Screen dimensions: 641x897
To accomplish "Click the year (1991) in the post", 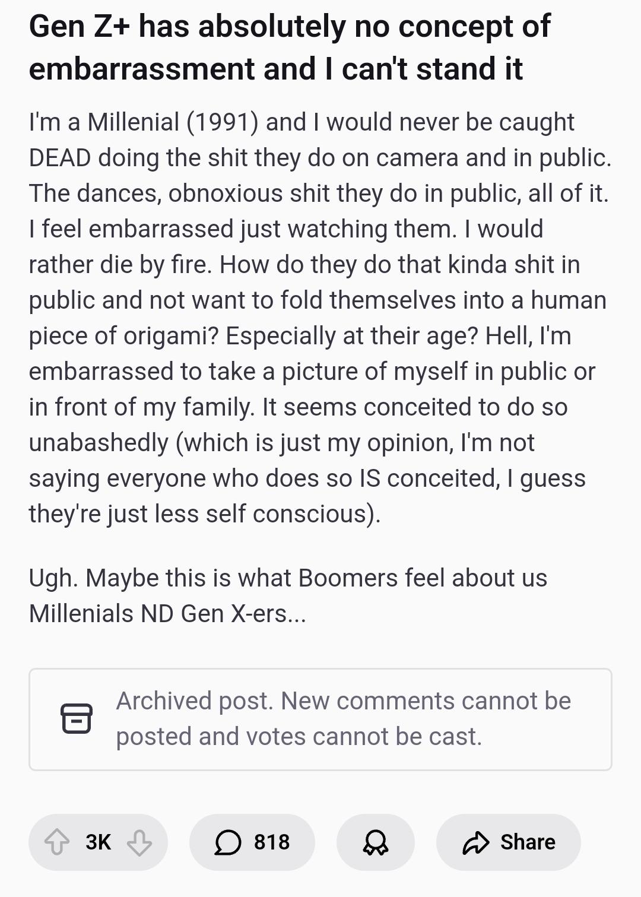I will (223, 122).
